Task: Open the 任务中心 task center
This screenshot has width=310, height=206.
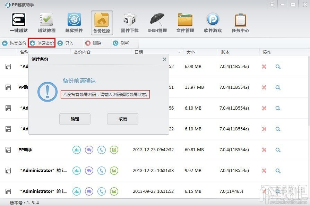Action: (240, 23)
